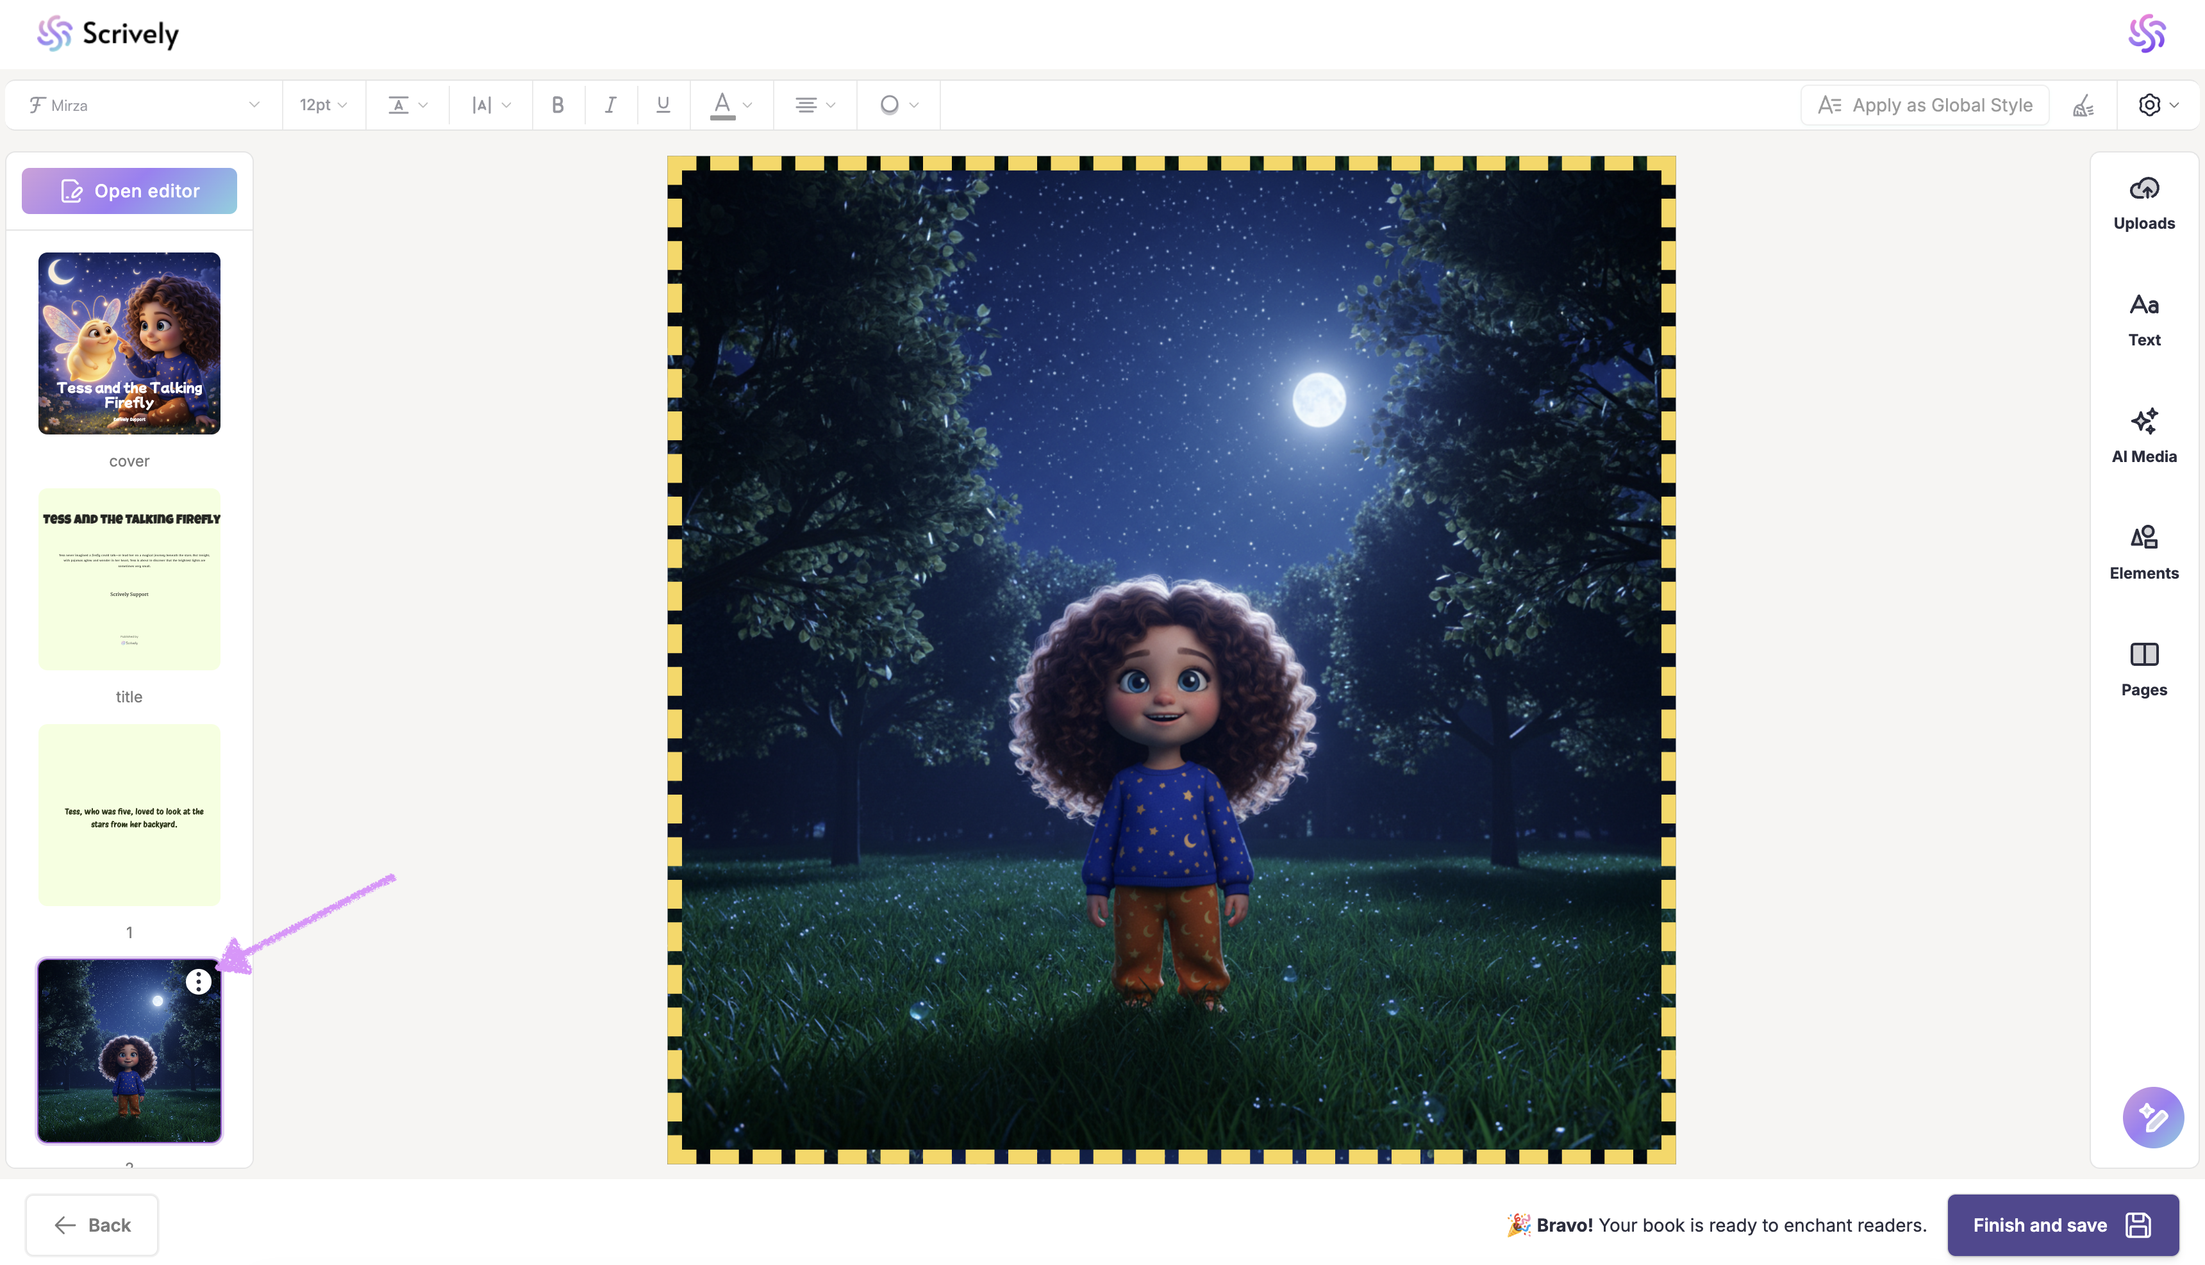
Task: Click Apply as Global Style
Action: coord(1924,105)
